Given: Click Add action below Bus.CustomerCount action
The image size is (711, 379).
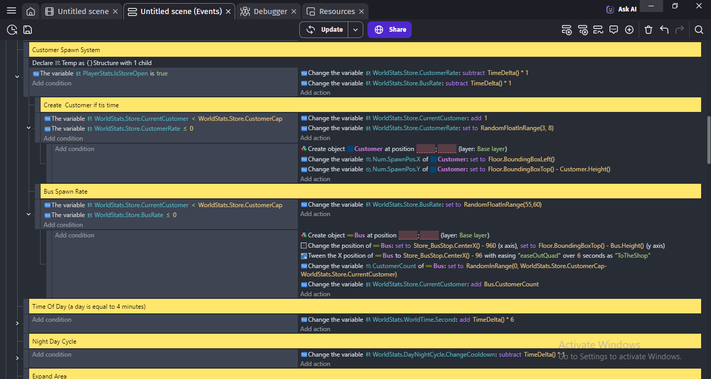Looking at the screenshot, I should tap(315, 294).
